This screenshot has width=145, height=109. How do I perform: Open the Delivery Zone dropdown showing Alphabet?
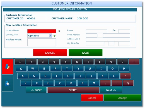(40, 36)
